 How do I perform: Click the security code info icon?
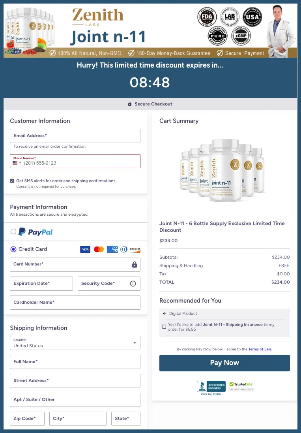[133, 284]
